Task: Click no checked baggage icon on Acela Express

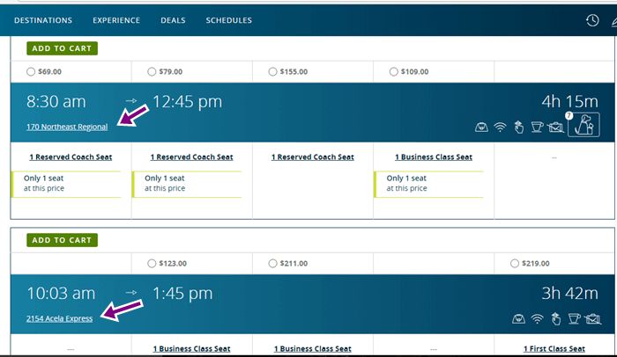Action: click(x=592, y=319)
